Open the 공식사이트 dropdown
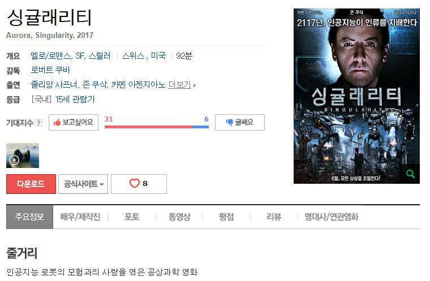The width and height of the screenshot is (430, 281). pos(83,184)
